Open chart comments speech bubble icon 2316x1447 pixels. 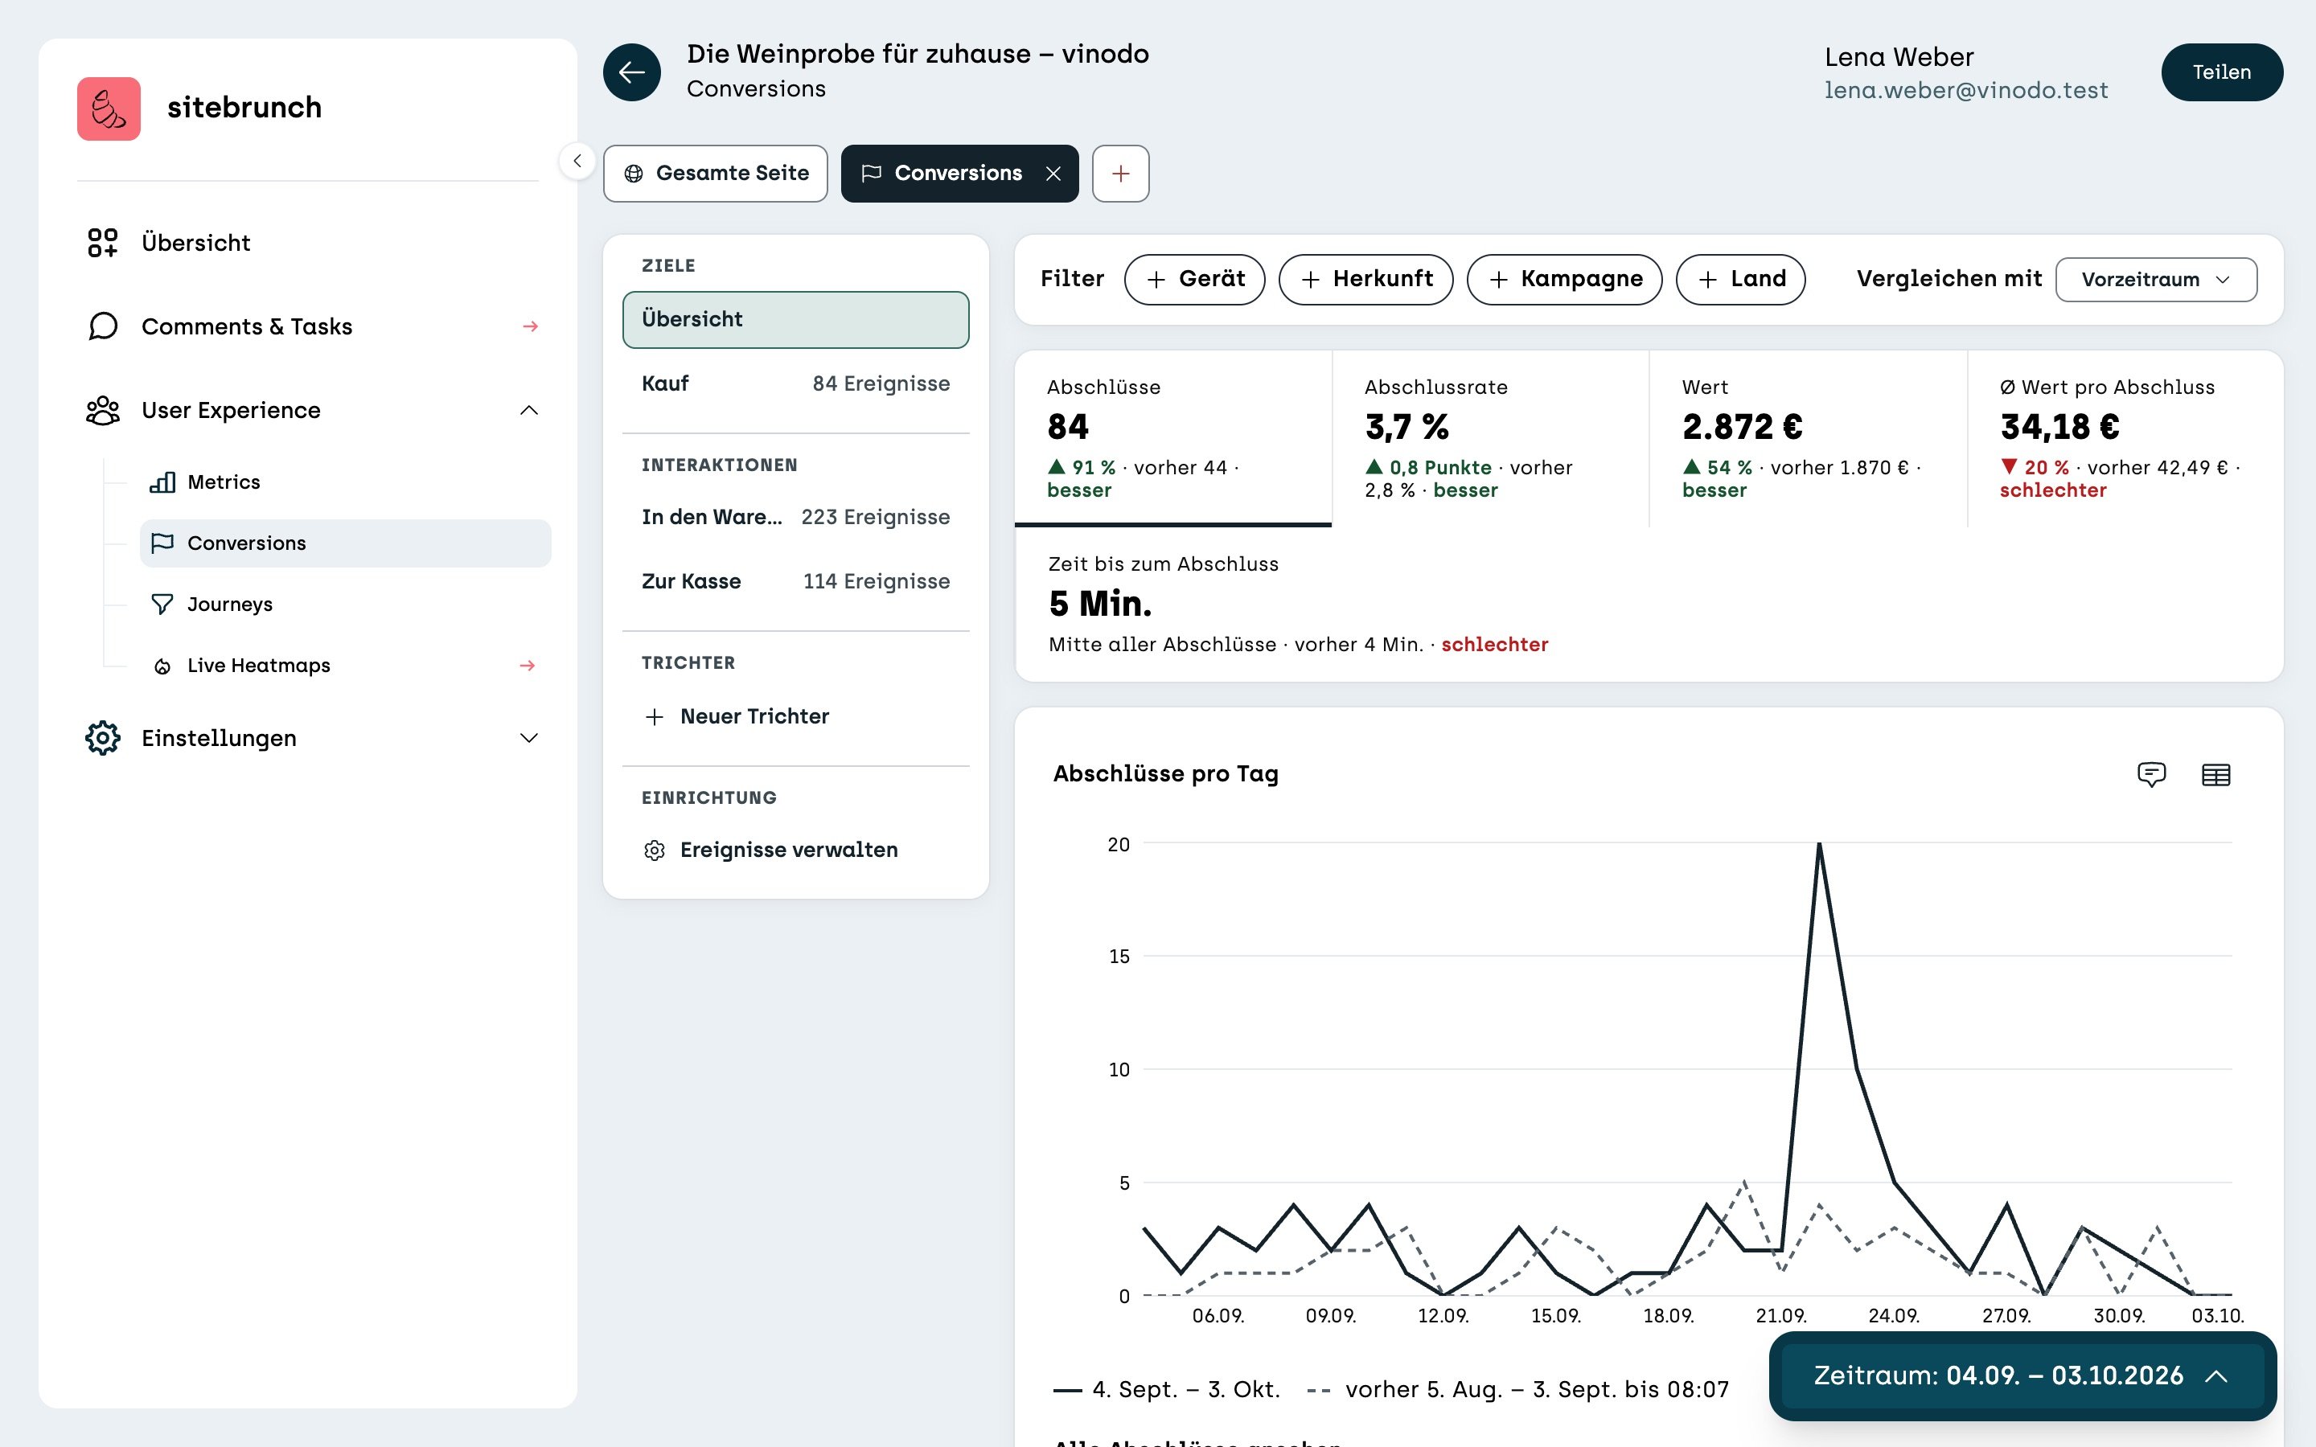(2151, 773)
